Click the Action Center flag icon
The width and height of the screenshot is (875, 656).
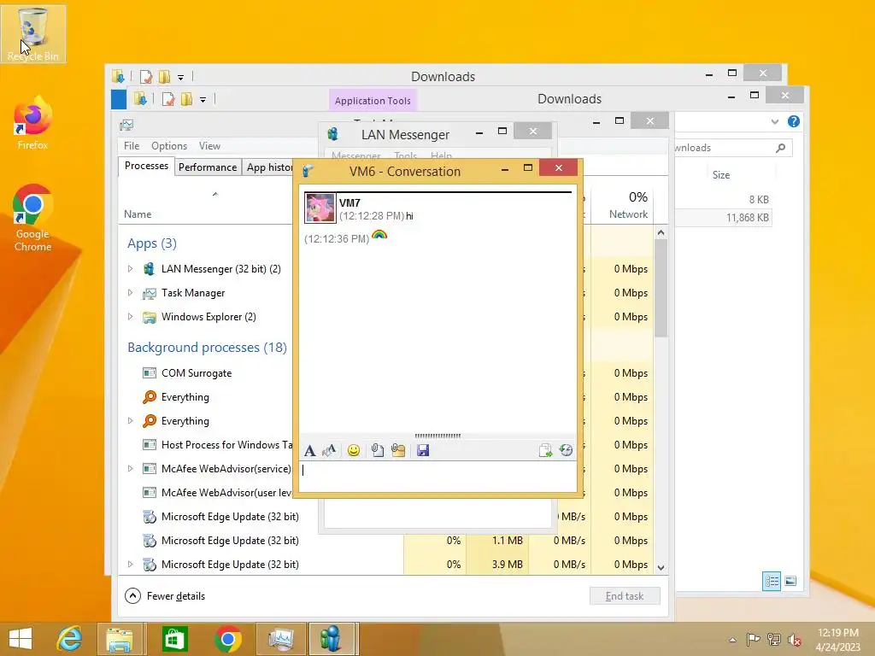coord(753,639)
